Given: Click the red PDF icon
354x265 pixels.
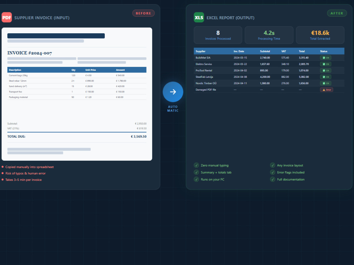Looking at the screenshot, I should (7, 17).
